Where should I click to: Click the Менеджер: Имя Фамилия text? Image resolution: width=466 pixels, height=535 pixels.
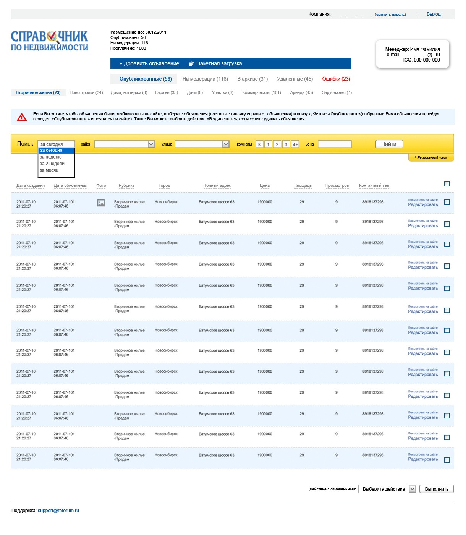tap(413, 49)
